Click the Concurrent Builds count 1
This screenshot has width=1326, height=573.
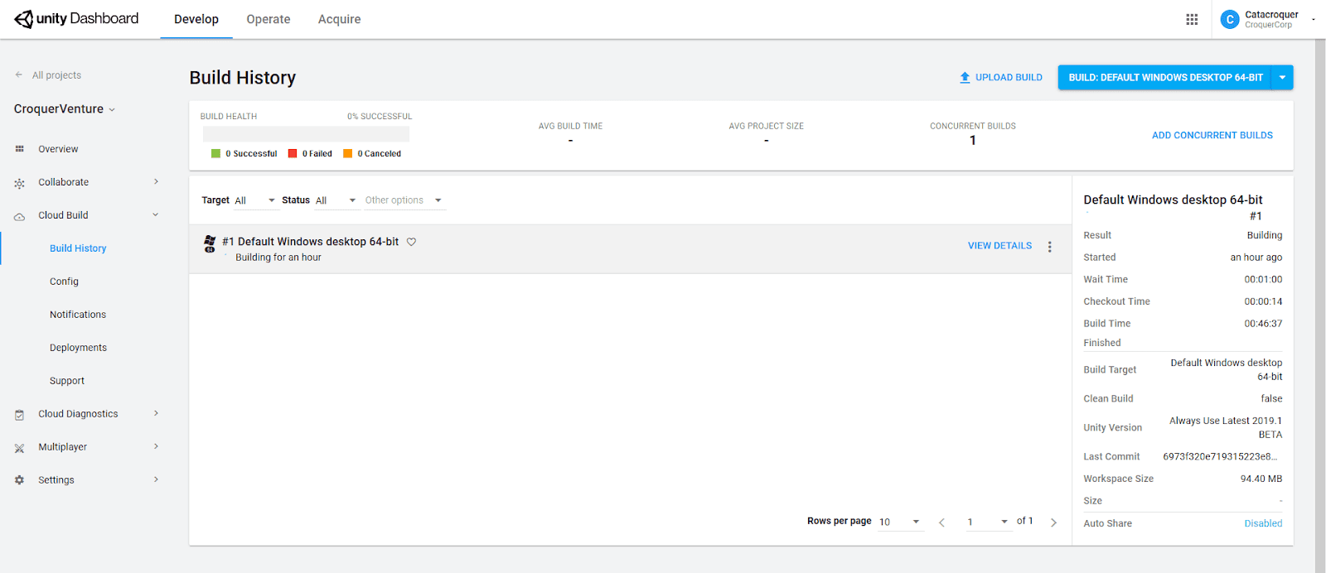click(x=973, y=141)
